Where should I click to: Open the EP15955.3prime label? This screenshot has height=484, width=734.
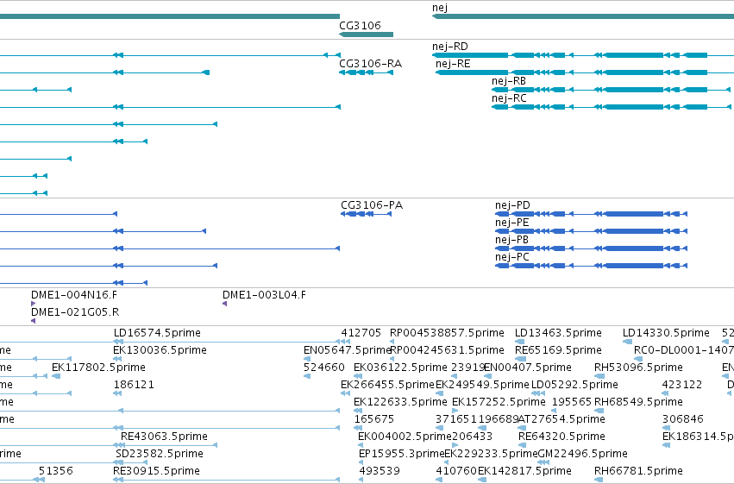401,454
